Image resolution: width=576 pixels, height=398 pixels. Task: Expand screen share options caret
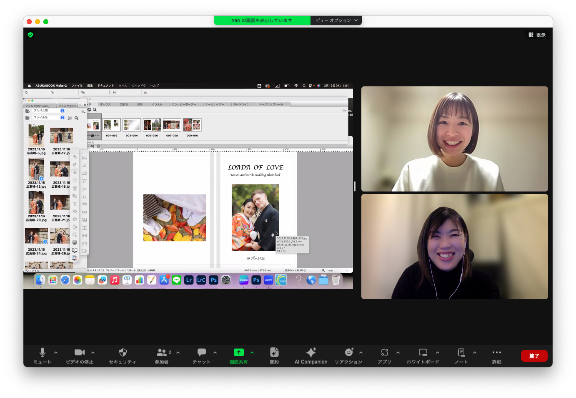[x=252, y=353]
